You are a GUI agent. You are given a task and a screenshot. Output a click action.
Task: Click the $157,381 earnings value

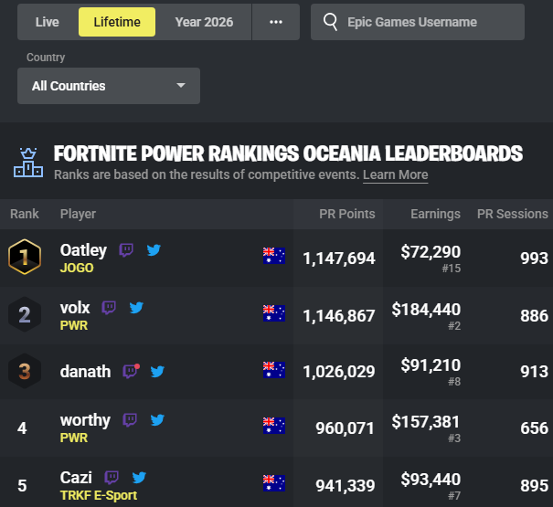point(425,422)
